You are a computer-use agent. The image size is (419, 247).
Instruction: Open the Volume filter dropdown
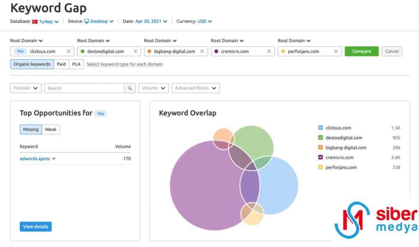(x=154, y=88)
